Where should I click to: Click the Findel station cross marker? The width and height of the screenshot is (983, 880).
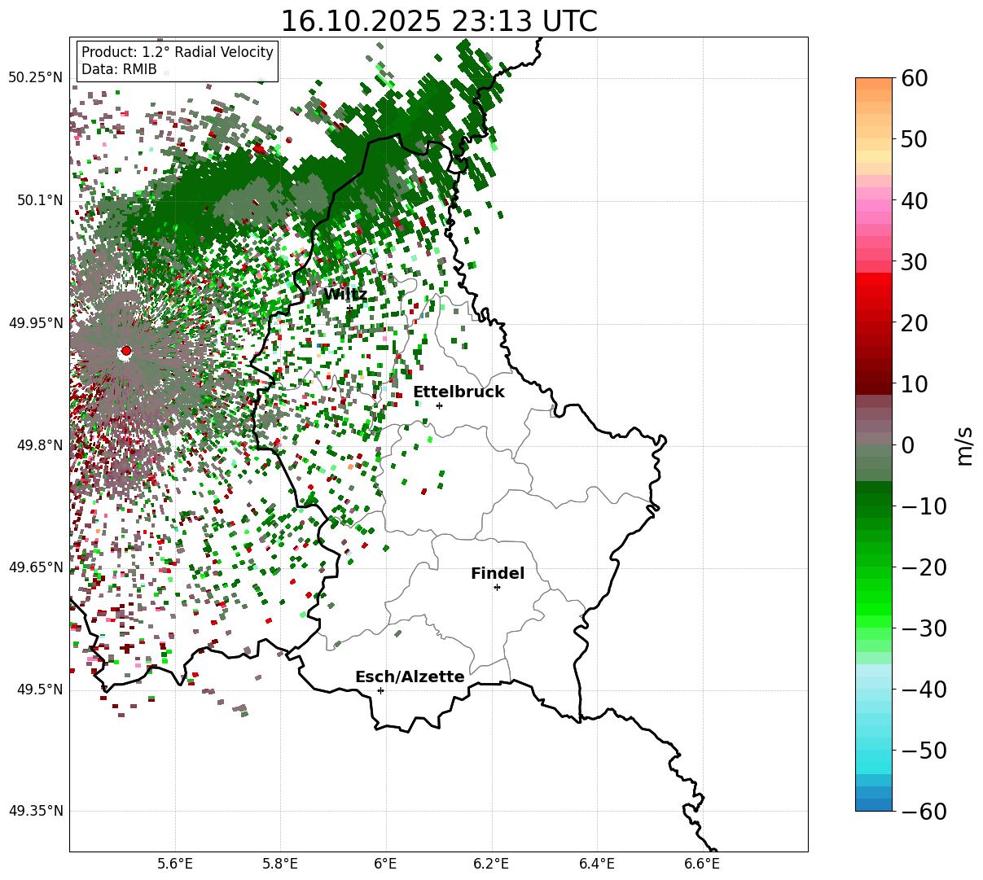pyautogui.click(x=497, y=587)
